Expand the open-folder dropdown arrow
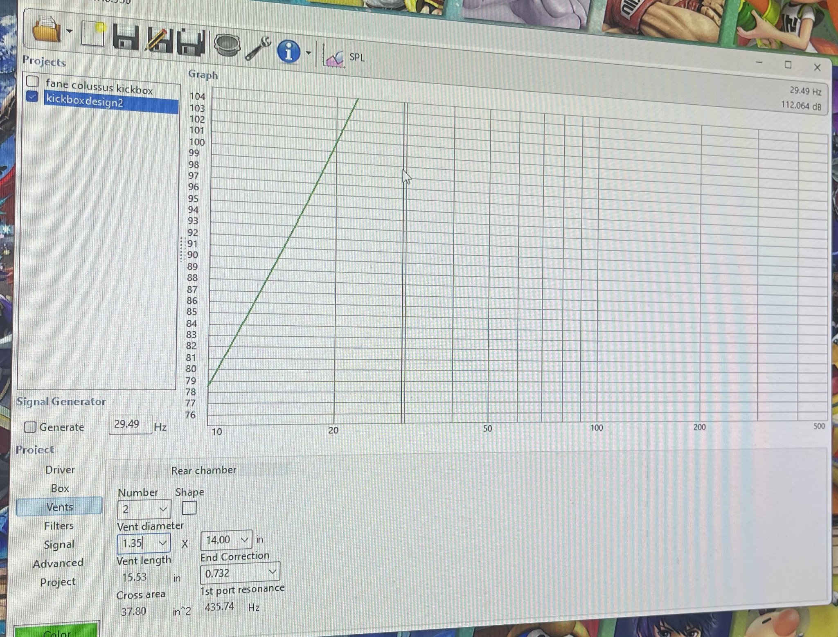The image size is (838, 637). (x=69, y=31)
